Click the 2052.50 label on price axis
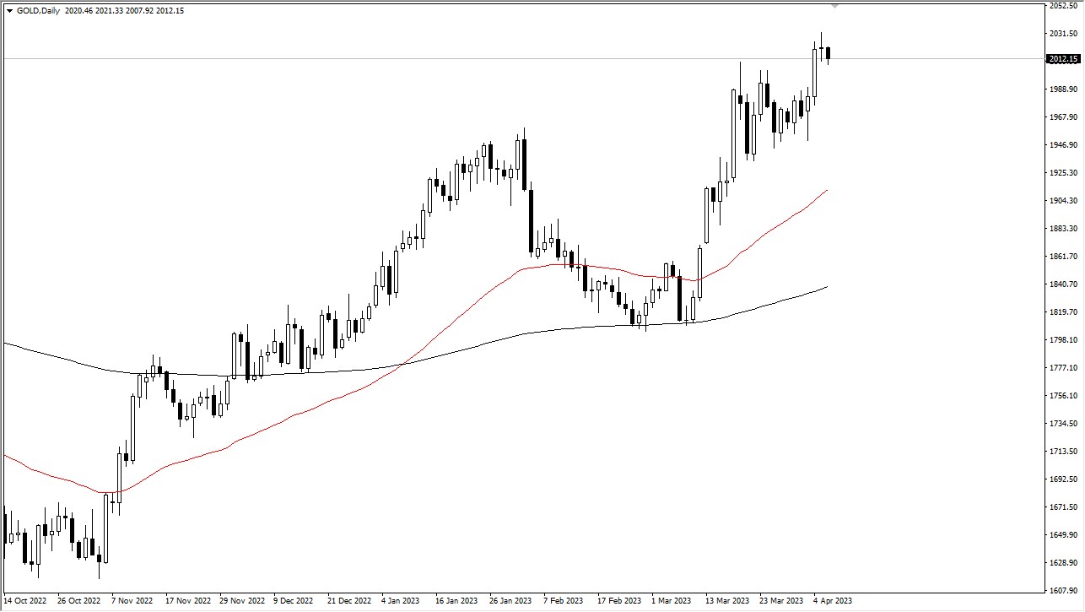 click(1062, 6)
